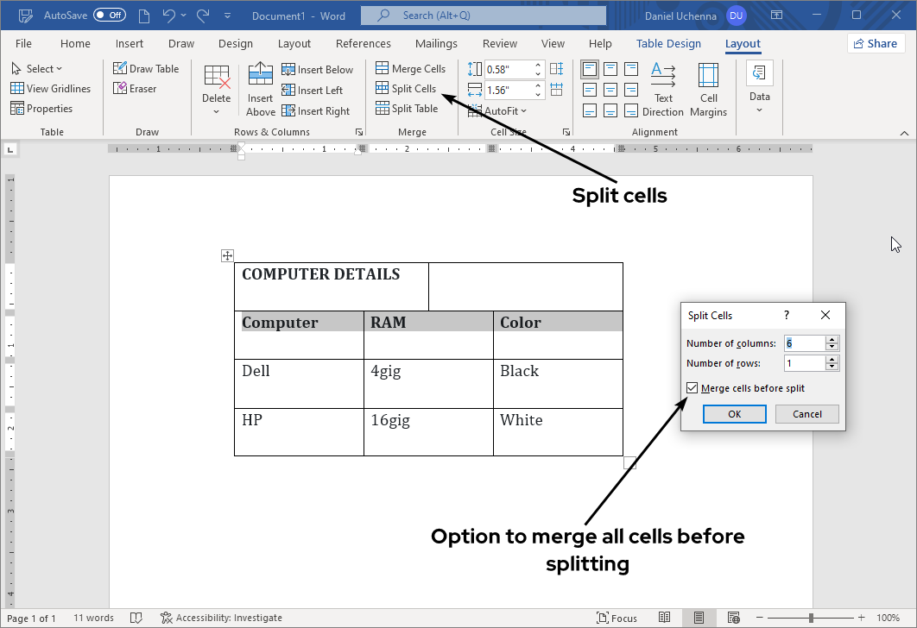Open the References ribbon tab
This screenshot has height=628, width=917.
click(x=363, y=43)
